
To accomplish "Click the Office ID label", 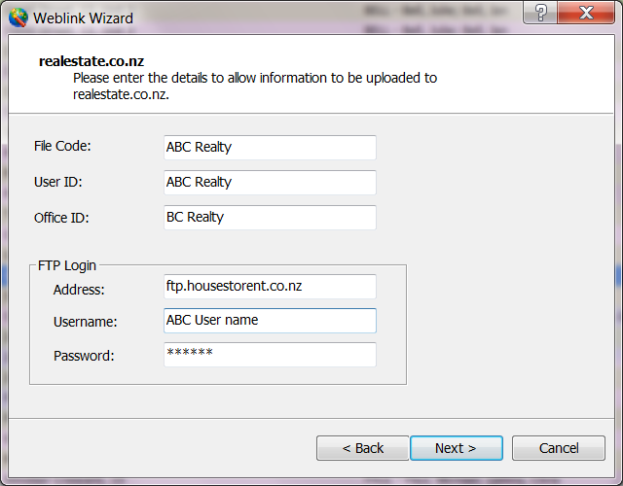I will click(61, 218).
